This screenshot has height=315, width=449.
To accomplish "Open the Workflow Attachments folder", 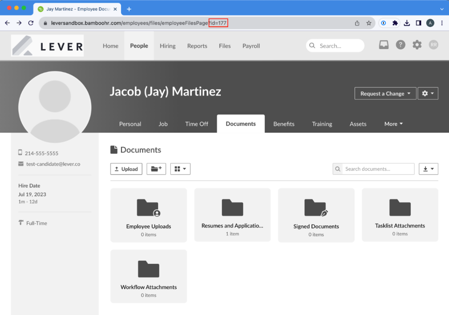I will point(149,276).
